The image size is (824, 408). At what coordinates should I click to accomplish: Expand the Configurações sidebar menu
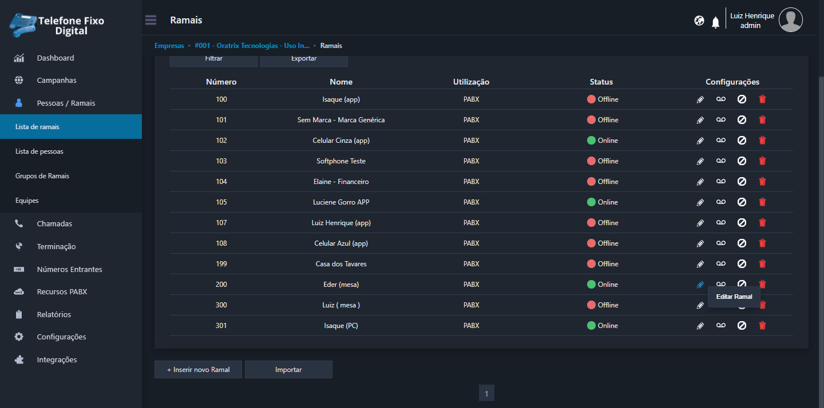tap(61, 337)
